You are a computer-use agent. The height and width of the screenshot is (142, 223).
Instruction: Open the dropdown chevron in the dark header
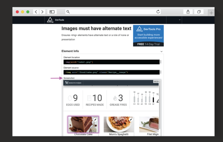(180, 20)
